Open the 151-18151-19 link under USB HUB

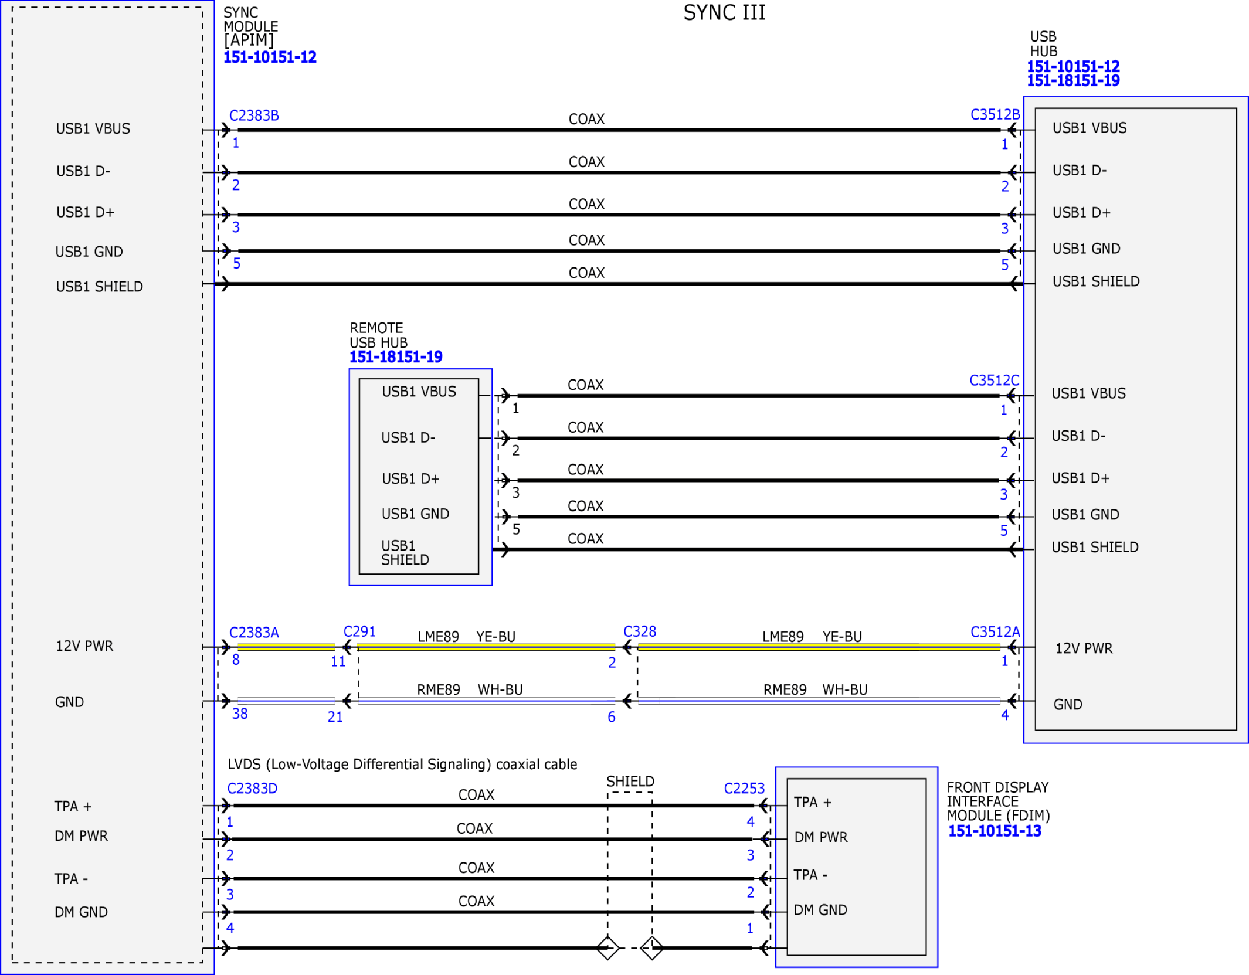click(x=1073, y=80)
